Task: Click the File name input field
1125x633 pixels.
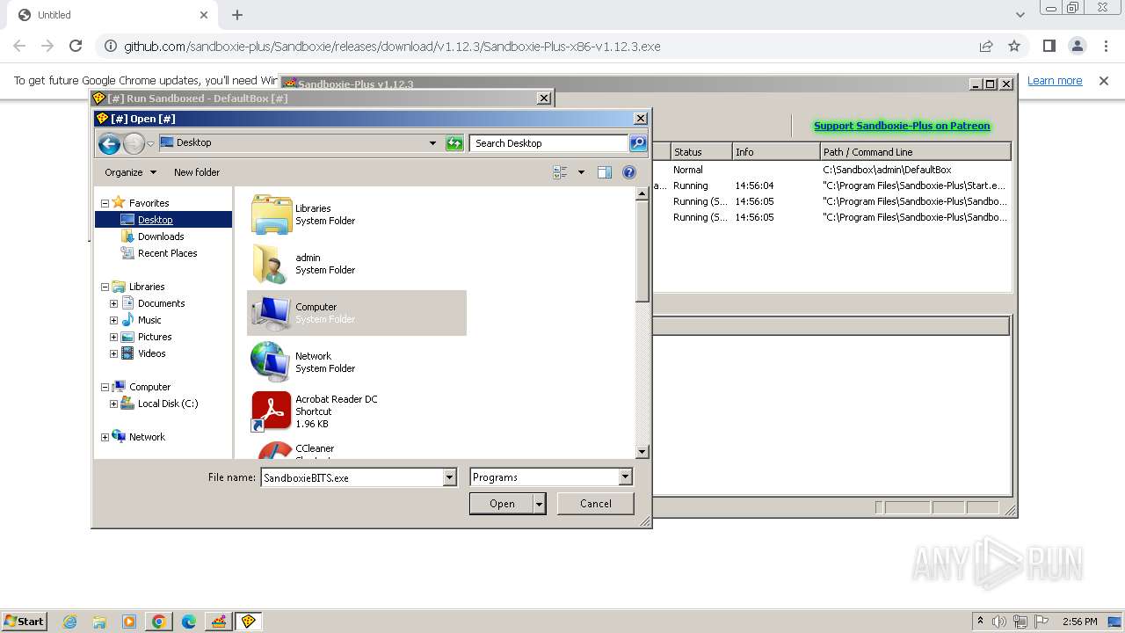Action: tap(352, 477)
